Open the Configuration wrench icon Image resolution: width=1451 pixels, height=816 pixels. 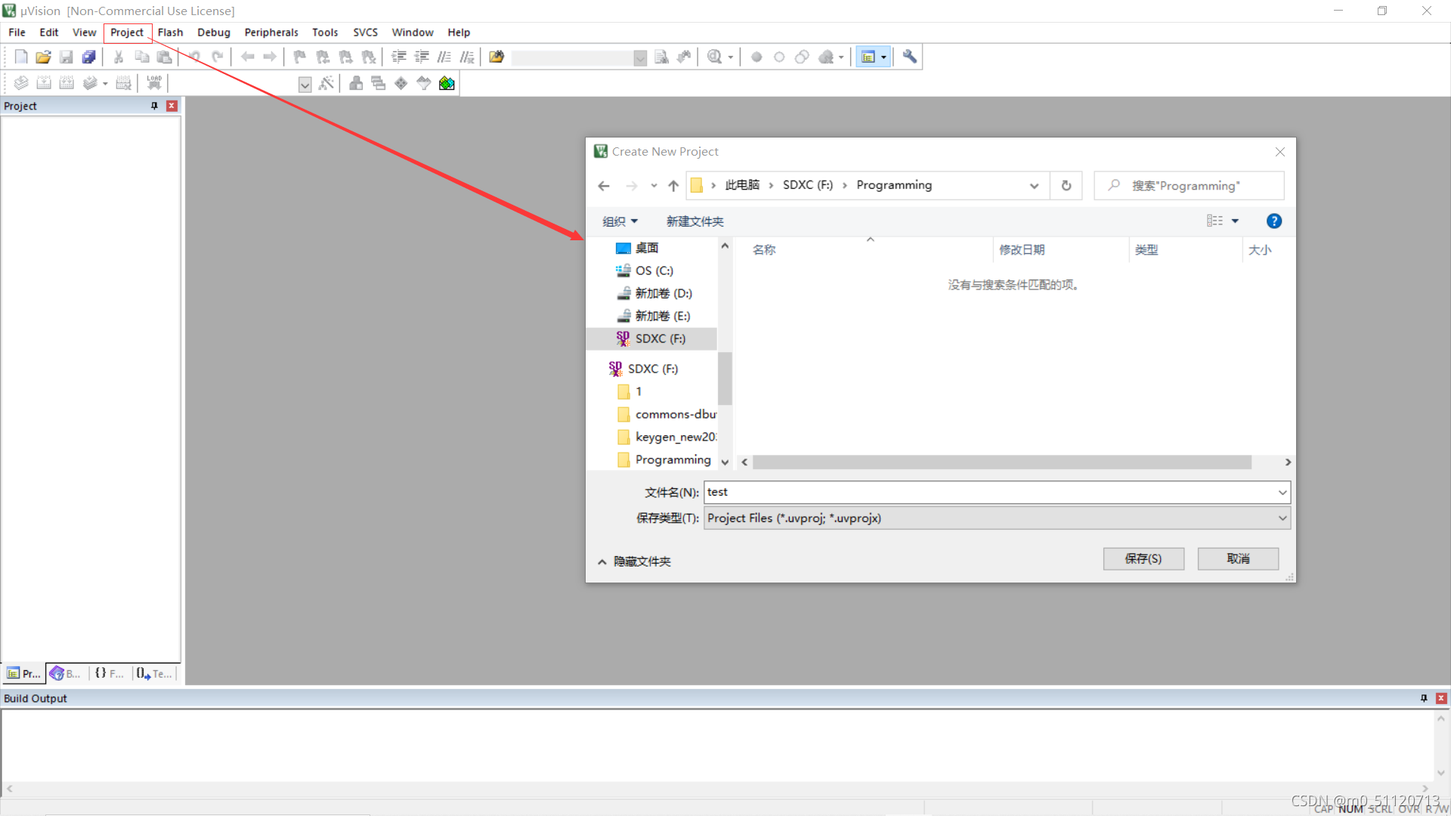tap(909, 57)
